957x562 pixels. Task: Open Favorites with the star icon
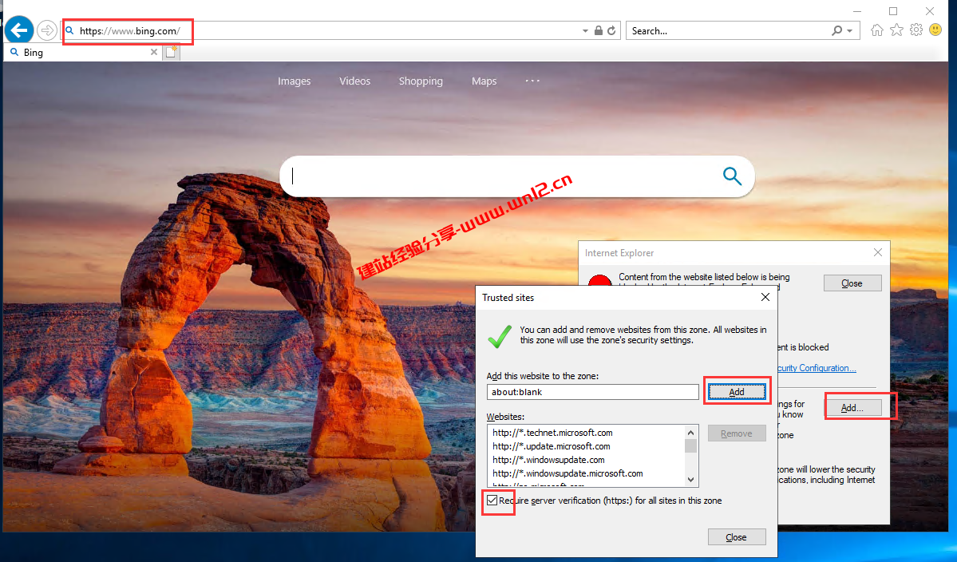pyautogui.click(x=896, y=30)
